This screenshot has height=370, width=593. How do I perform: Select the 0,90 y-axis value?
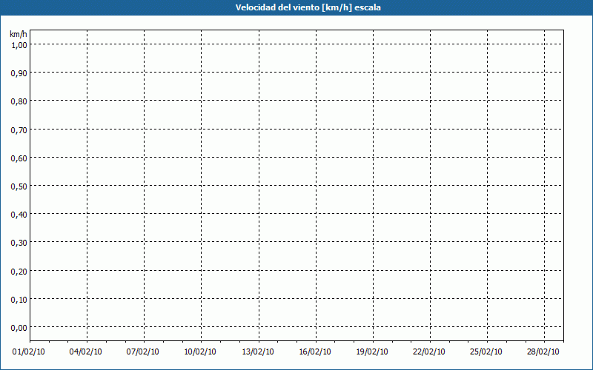coord(19,73)
